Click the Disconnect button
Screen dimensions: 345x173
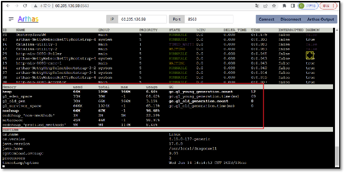click(x=290, y=19)
